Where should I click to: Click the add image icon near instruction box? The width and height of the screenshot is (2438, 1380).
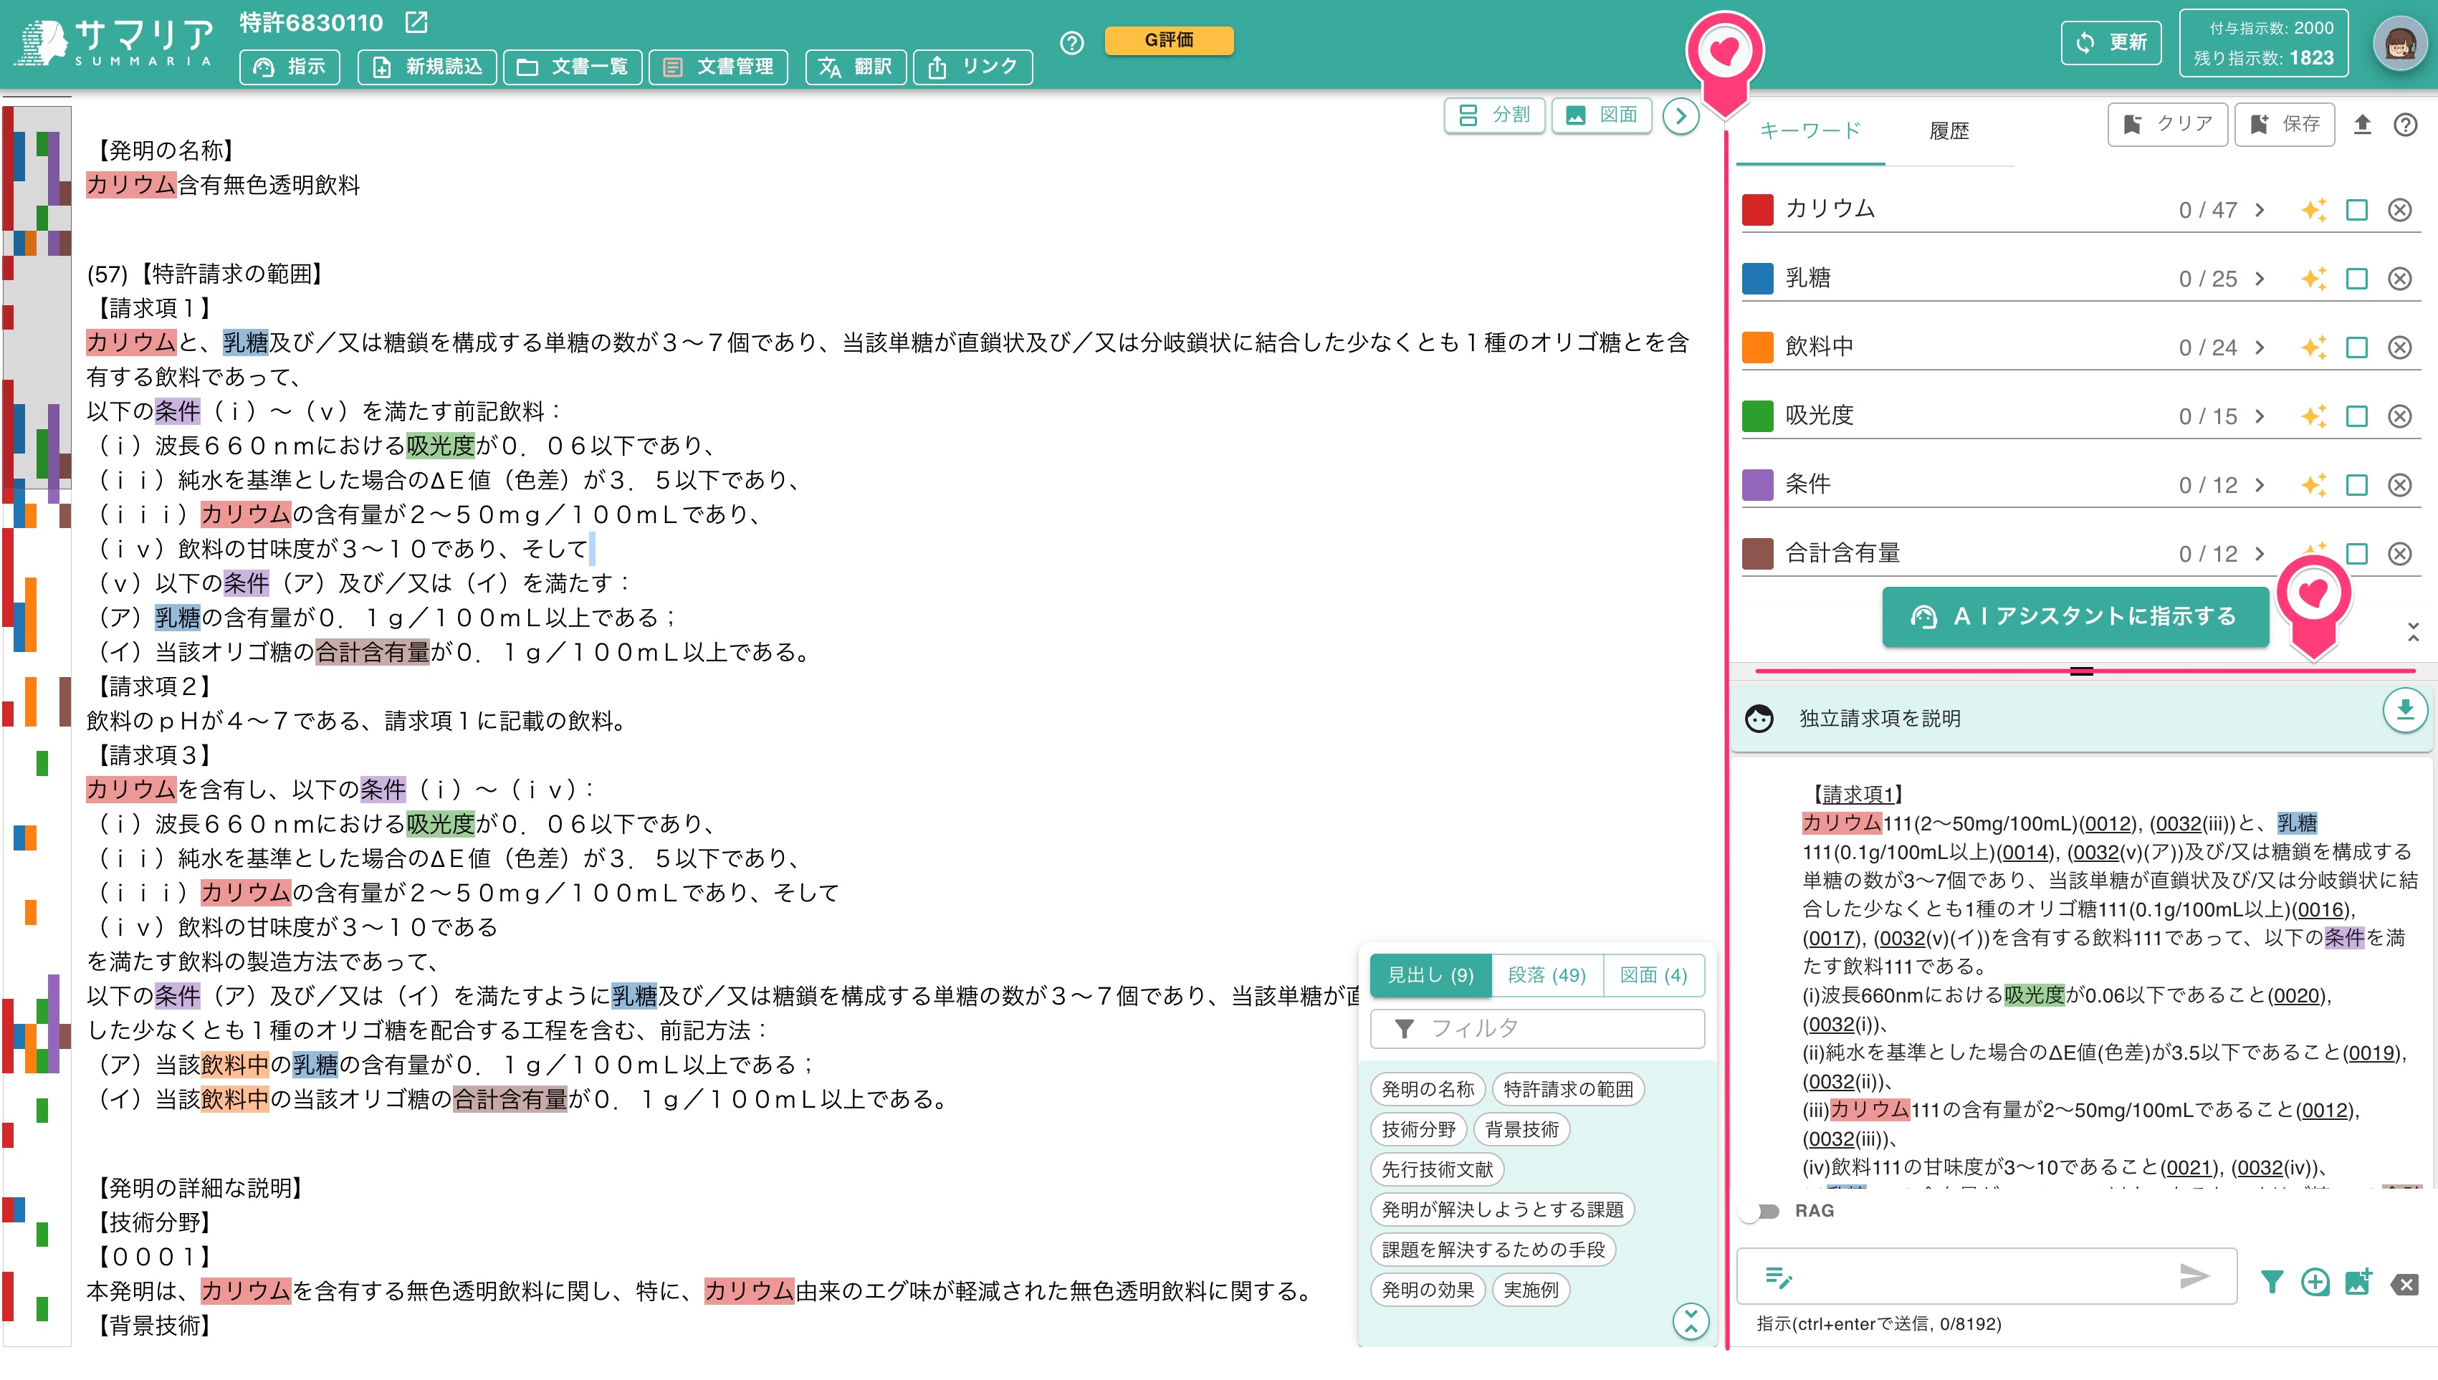2358,1283
